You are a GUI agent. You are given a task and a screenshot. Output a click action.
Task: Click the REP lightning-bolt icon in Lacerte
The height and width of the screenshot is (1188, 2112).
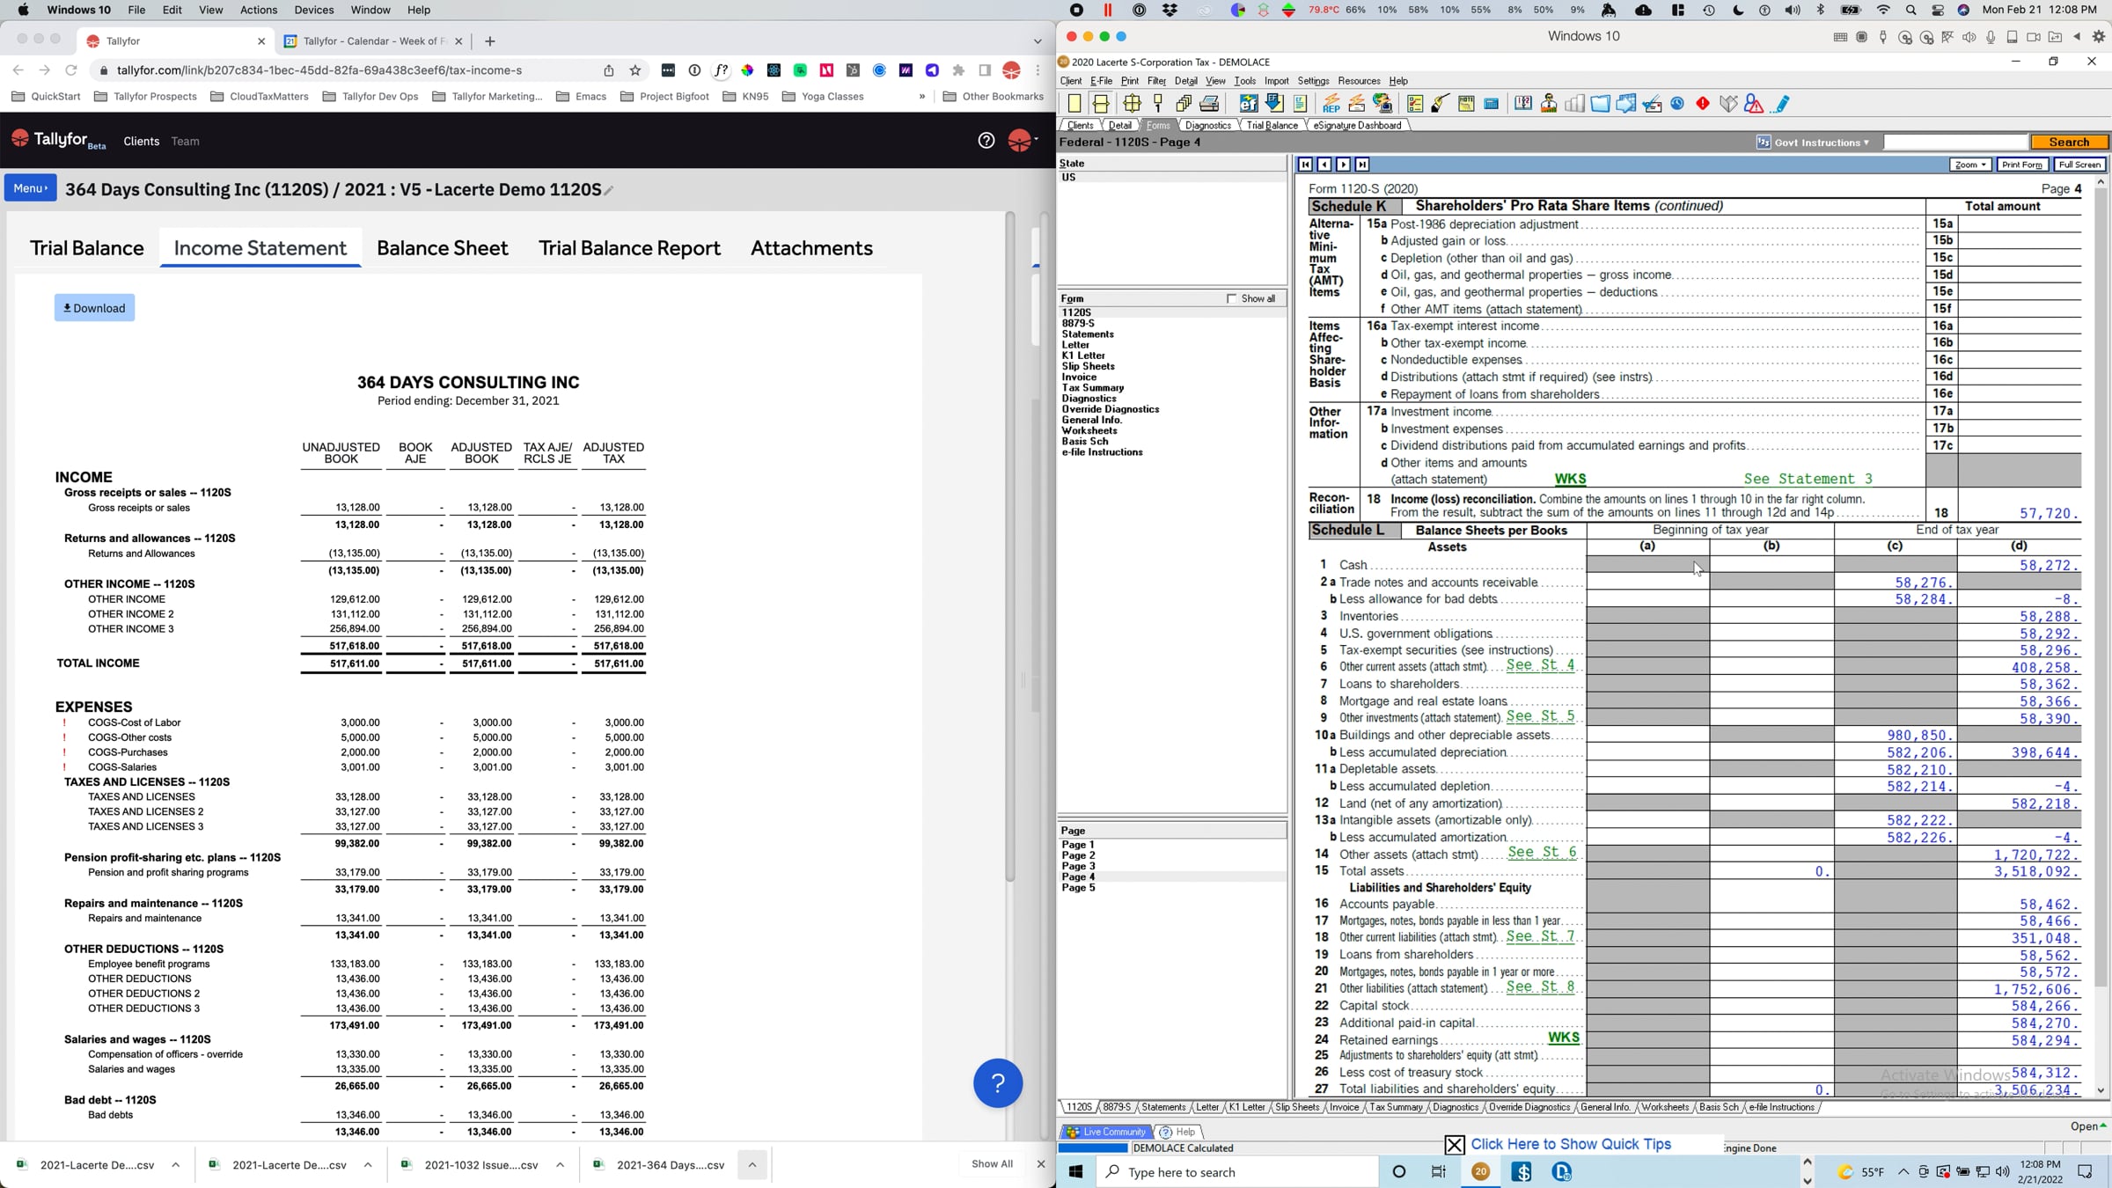[1331, 104]
